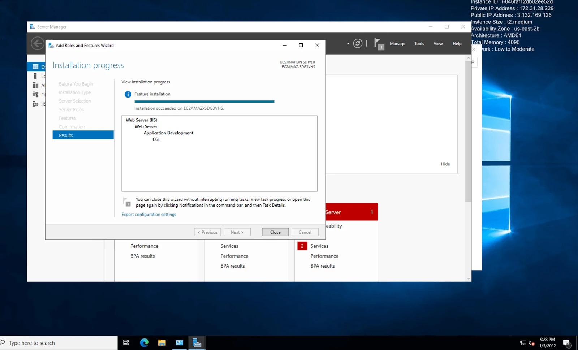Image resolution: width=578 pixels, height=350 pixels.
Task: Click the taskbar search box
Action: coord(59,343)
